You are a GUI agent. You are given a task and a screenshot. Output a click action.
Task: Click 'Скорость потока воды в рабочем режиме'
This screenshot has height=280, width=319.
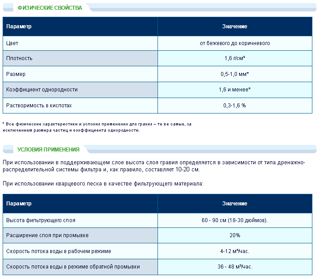coord(59,251)
